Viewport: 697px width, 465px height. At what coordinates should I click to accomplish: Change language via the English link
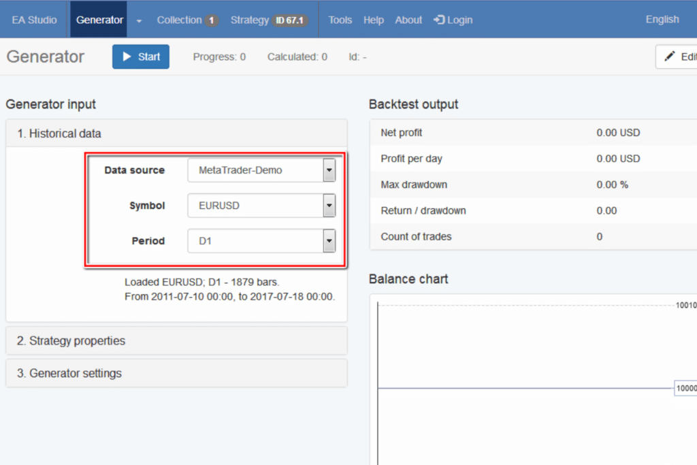point(662,19)
